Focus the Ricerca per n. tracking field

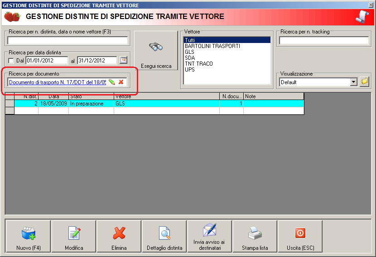324,40
